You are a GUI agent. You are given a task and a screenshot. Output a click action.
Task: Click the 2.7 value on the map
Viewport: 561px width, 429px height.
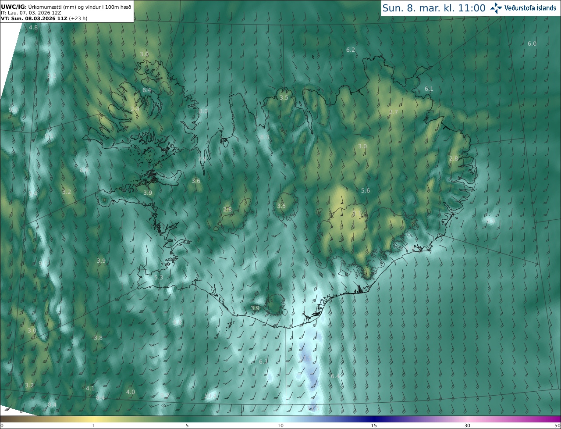click(x=394, y=112)
